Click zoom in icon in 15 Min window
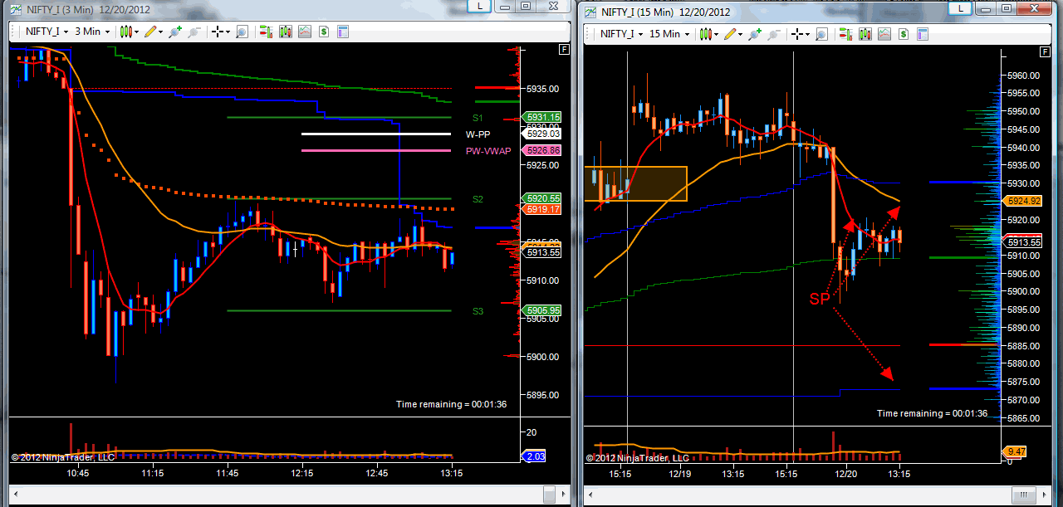The width and height of the screenshot is (1063, 507). pos(755,34)
